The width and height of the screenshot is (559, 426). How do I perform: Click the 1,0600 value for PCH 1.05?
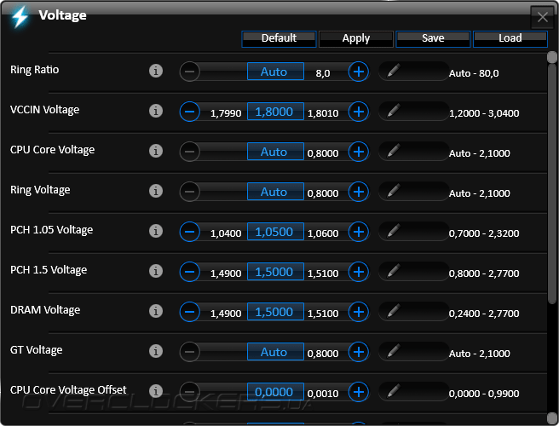pos(323,233)
